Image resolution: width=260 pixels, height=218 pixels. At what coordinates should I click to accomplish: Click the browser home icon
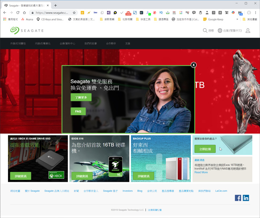pyautogui.click(x=25, y=13)
